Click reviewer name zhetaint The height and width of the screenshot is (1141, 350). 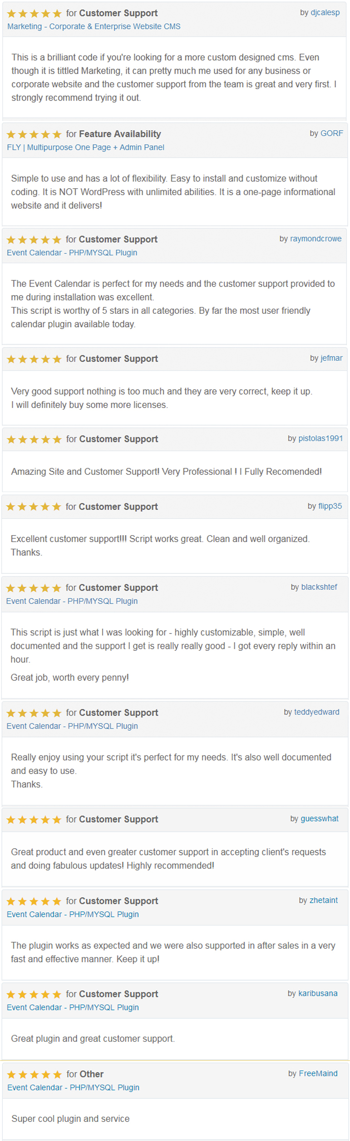click(324, 900)
